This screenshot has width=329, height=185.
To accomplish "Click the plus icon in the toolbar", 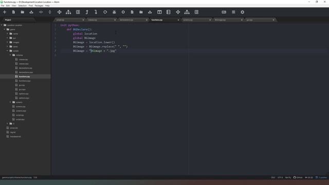I will [5, 12].
